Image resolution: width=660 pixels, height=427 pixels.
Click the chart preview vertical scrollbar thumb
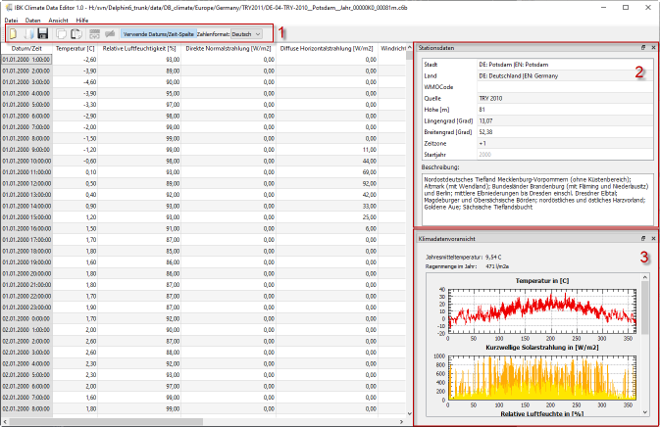coord(645,308)
